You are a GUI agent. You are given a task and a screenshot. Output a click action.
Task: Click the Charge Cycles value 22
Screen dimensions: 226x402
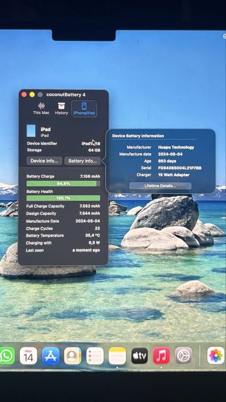point(97,229)
